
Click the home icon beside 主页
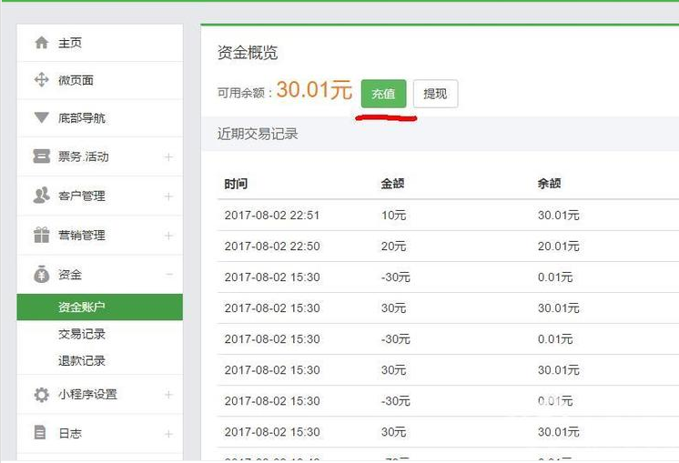coord(41,43)
